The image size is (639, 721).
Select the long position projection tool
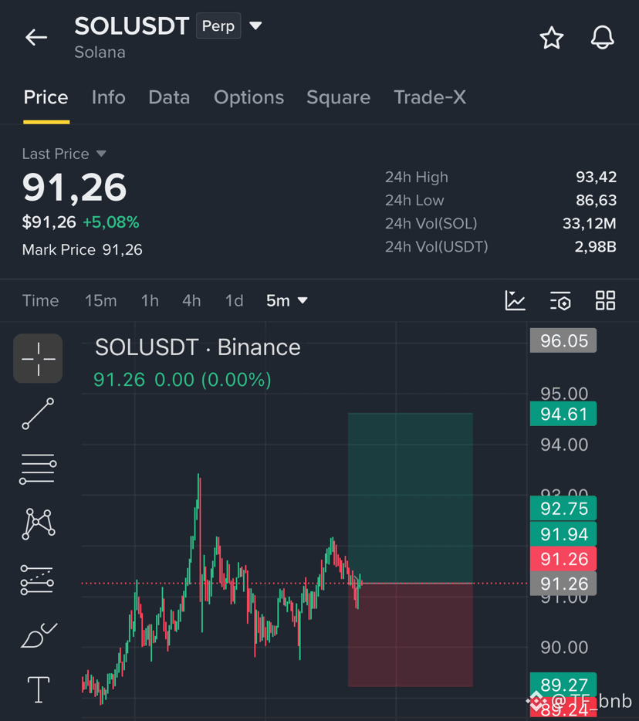click(x=37, y=580)
